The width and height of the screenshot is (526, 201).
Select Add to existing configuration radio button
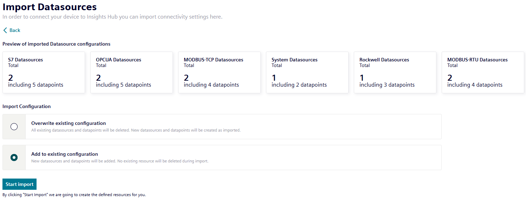click(x=14, y=158)
